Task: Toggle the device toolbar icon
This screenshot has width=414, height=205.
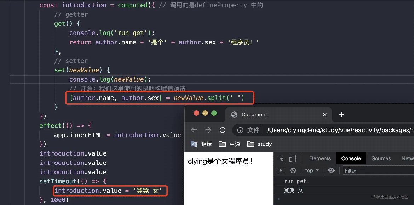Action: pos(292,158)
